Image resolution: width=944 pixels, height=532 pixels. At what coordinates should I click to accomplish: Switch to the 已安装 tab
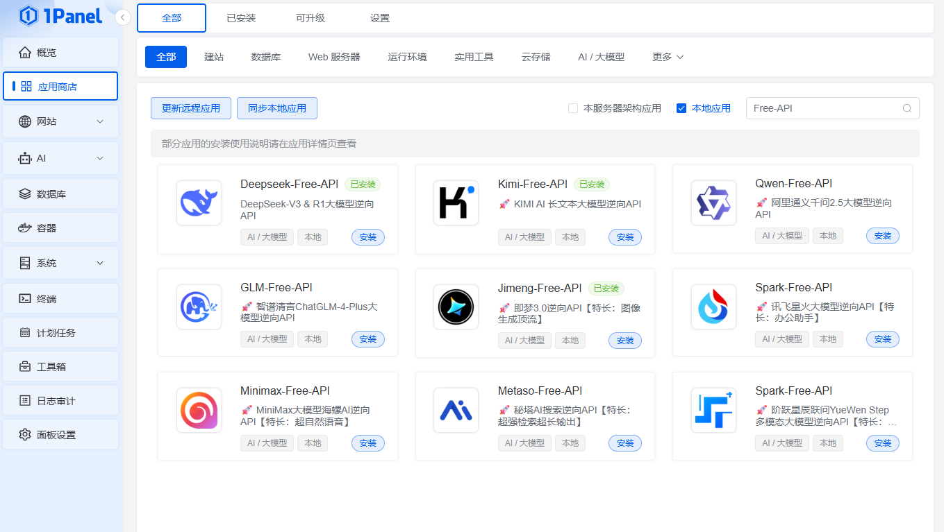point(241,18)
